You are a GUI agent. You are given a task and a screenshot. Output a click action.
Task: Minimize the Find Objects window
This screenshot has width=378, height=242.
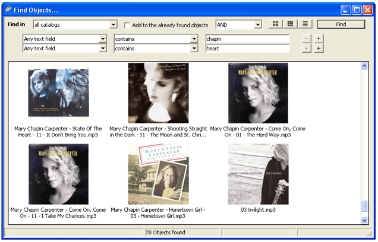(x=345, y=10)
